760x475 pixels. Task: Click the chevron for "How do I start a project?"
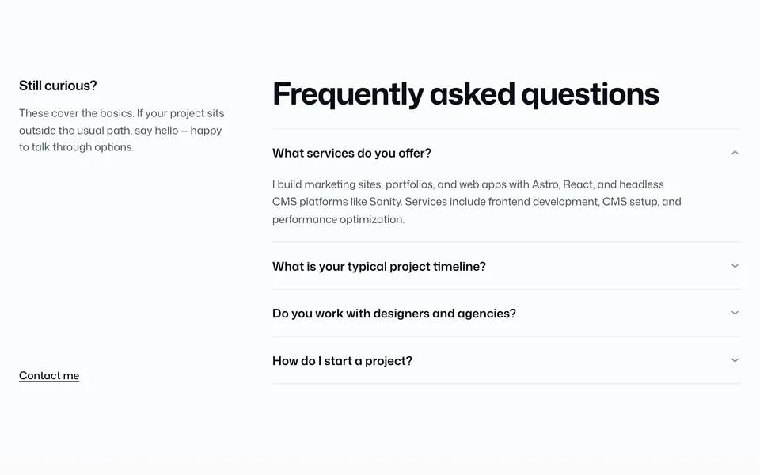735,361
